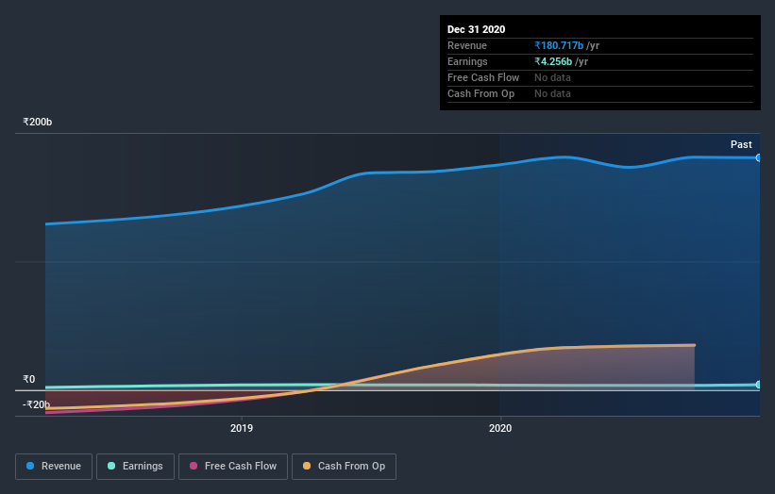775x494 pixels.
Task: Click the Earnings endpoint marker at chart right edge
Action: pyautogui.click(x=758, y=385)
